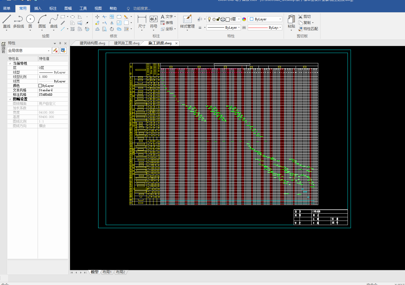This screenshot has height=285, width=405.
Task: Toggle the layer lock icon
Action: [218, 19]
